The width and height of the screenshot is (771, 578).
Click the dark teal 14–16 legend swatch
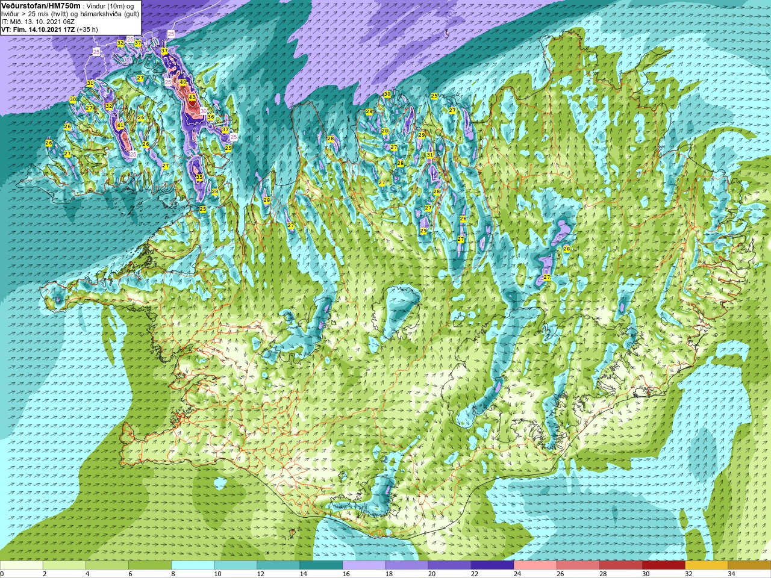click(x=321, y=565)
